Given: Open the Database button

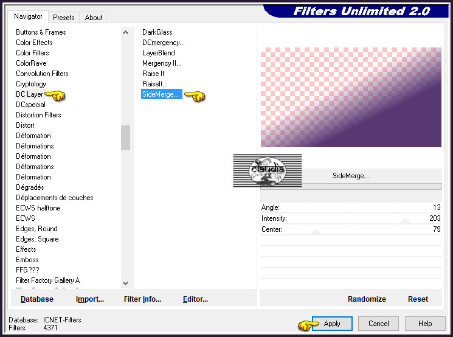Looking at the screenshot, I should point(37,299).
